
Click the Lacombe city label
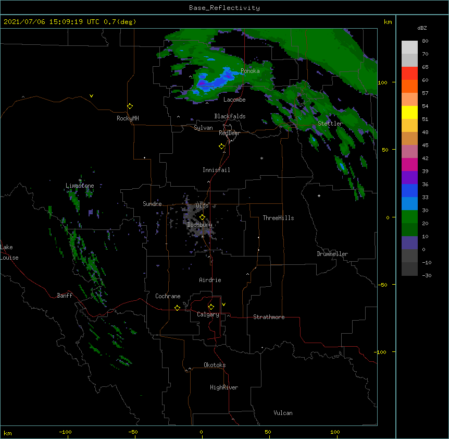pyautogui.click(x=234, y=100)
